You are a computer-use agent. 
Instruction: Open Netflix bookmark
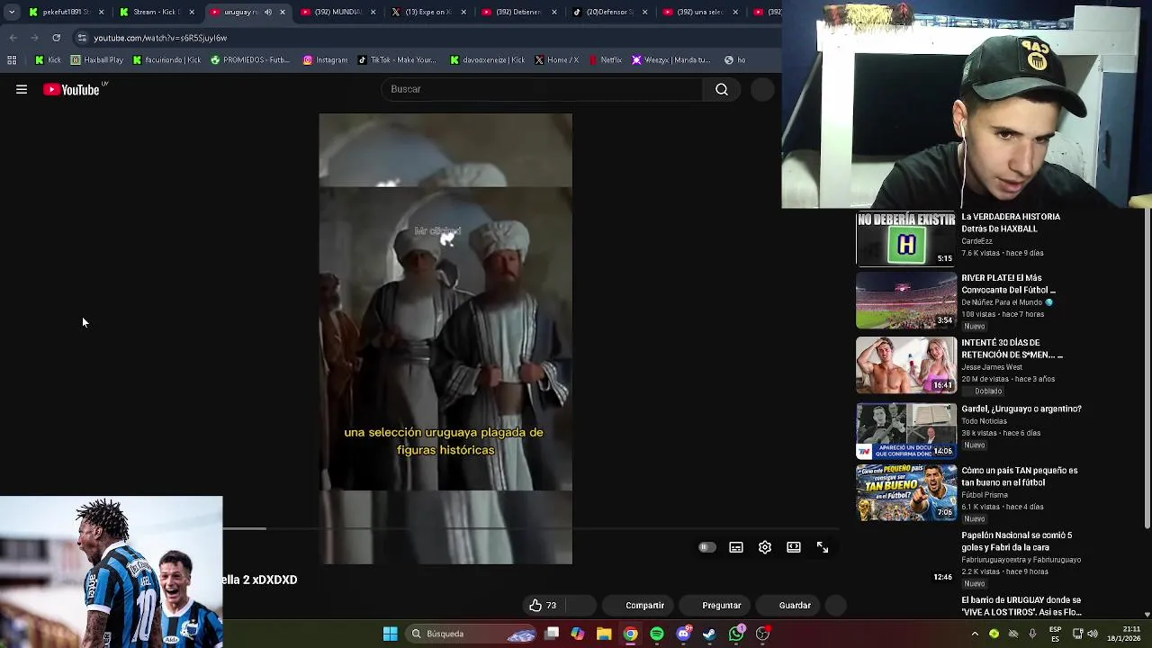606,60
